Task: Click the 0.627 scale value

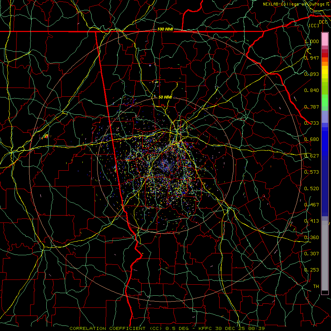Action: click(x=312, y=156)
